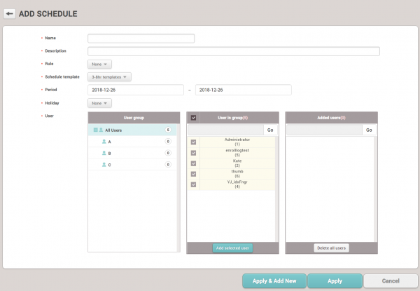Open the Rule dropdown
This screenshot has width=420, height=291.
[99, 64]
